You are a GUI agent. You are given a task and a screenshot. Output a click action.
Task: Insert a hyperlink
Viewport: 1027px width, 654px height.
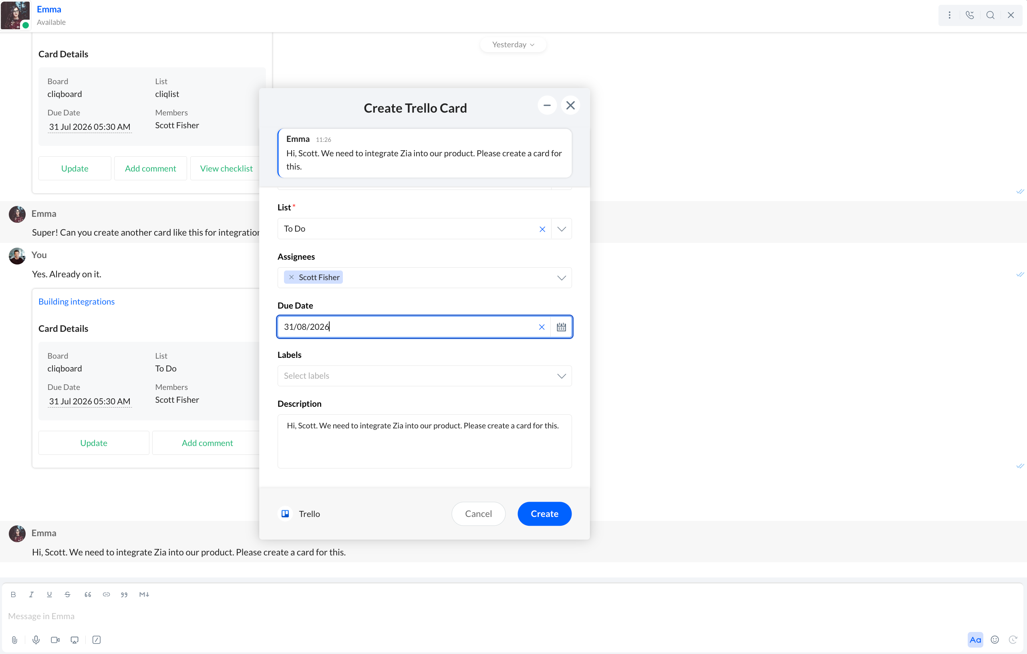click(106, 594)
